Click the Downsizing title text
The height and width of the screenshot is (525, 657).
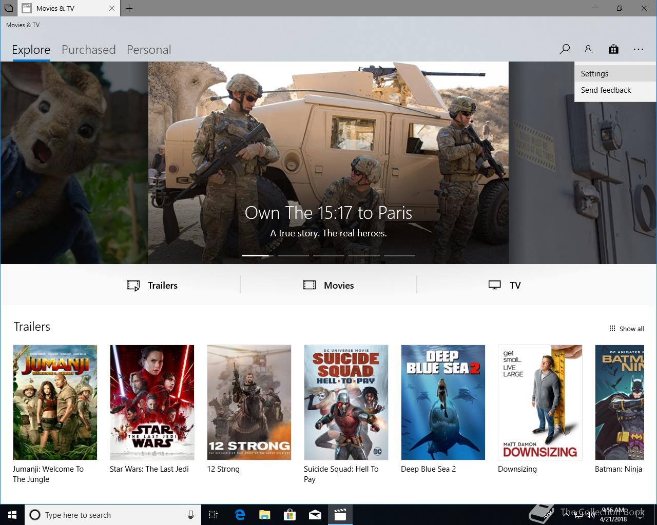[517, 469]
